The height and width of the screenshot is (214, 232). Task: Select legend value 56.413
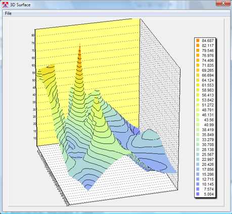(208, 95)
